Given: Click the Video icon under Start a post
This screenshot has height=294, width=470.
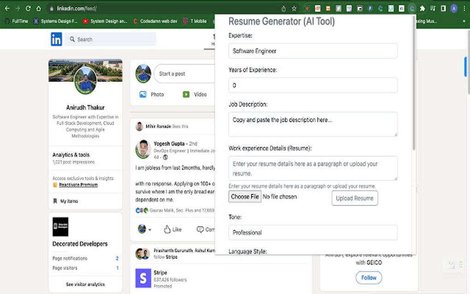Looking at the screenshot, I should pos(186,94).
